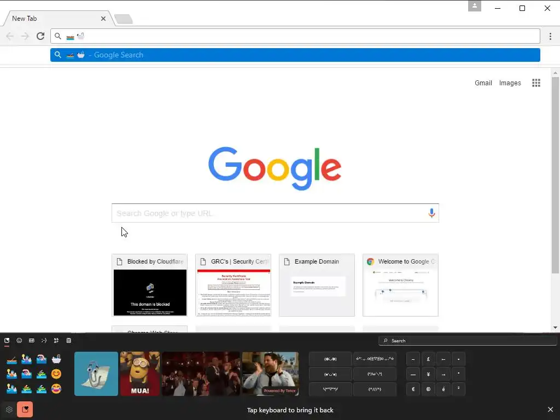Select the clapping man GIF
The height and width of the screenshot is (420, 560).
270,374
